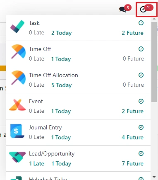This screenshot has width=158, height=180.
Task: Click the scrollbar down arrow
Action: (x=154, y=177)
